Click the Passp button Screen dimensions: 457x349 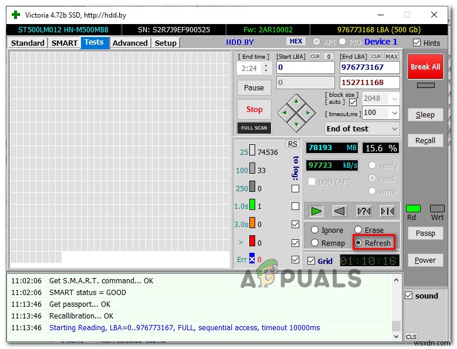(425, 233)
